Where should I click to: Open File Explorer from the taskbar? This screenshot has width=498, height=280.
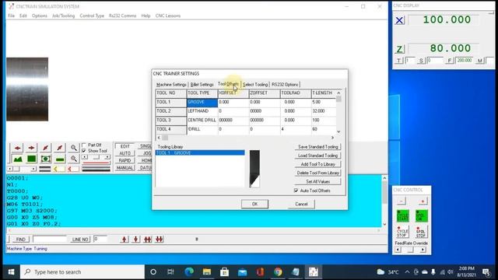pyautogui.click(x=207, y=271)
